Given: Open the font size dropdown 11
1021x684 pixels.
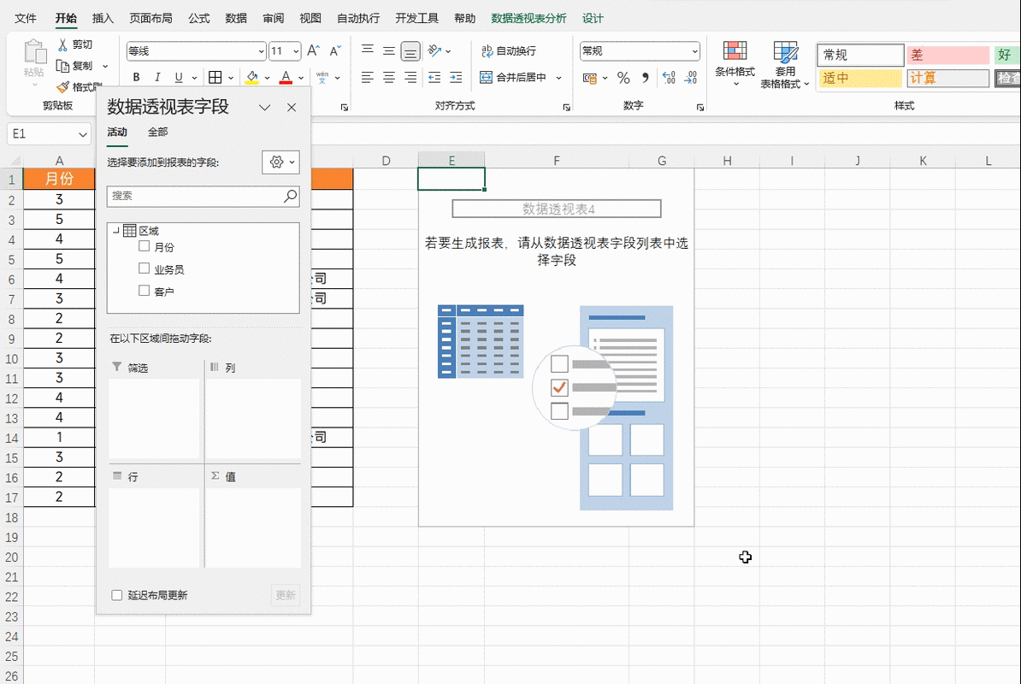Looking at the screenshot, I should [x=296, y=50].
